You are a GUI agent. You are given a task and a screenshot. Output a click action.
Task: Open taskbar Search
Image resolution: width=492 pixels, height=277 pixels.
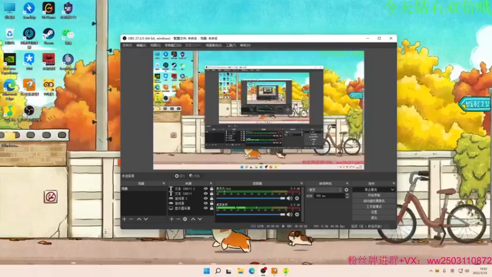(x=218, y=271)
